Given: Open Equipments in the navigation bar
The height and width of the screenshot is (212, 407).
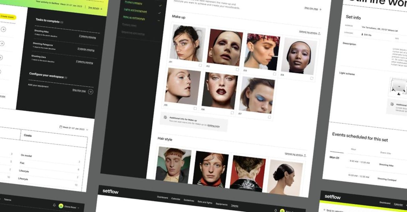Looking at the screenshot, I should coord(222,204).
